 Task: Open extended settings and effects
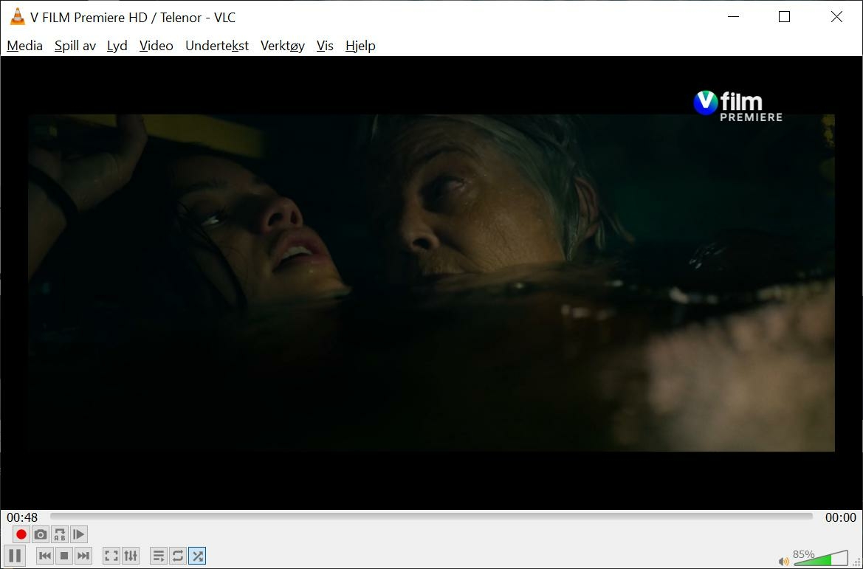click(x=131, y=556)
